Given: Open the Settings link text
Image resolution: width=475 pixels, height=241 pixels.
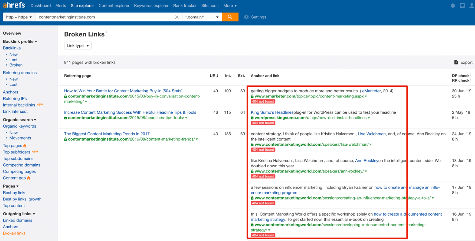Looking at the screenshot, I should click(x=259, y=17).
